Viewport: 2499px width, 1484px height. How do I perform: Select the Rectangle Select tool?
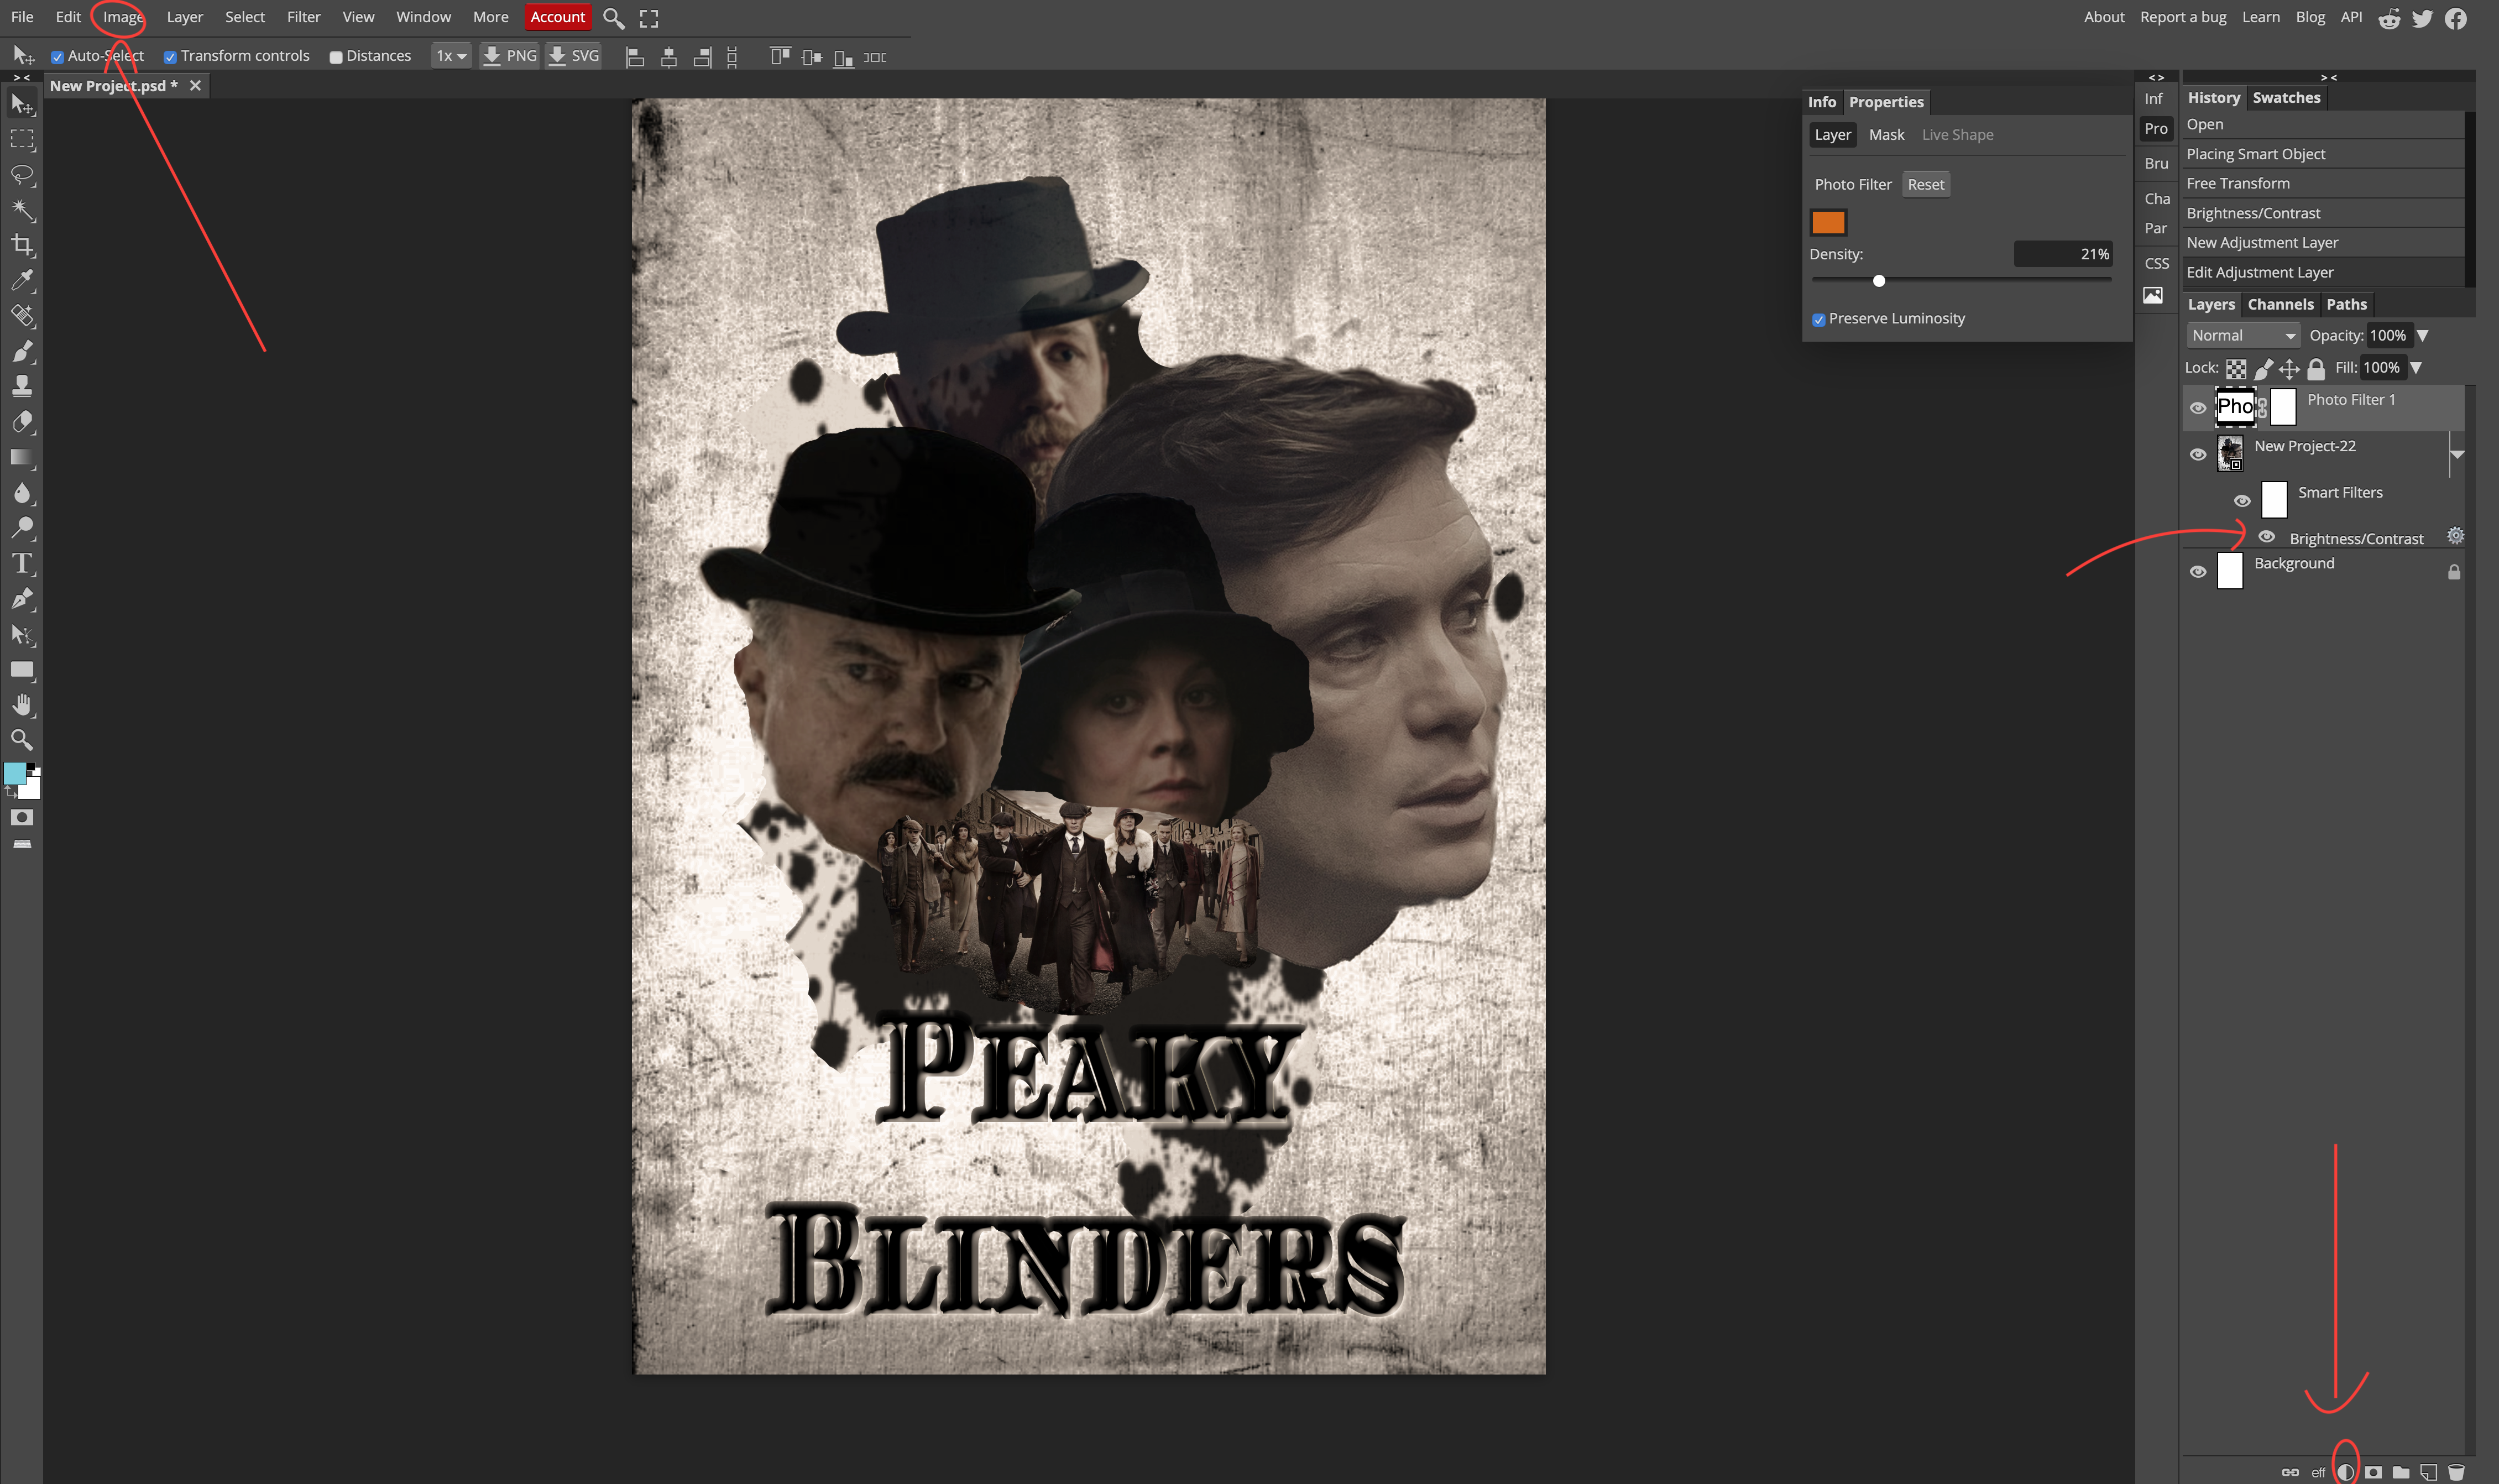22,139
